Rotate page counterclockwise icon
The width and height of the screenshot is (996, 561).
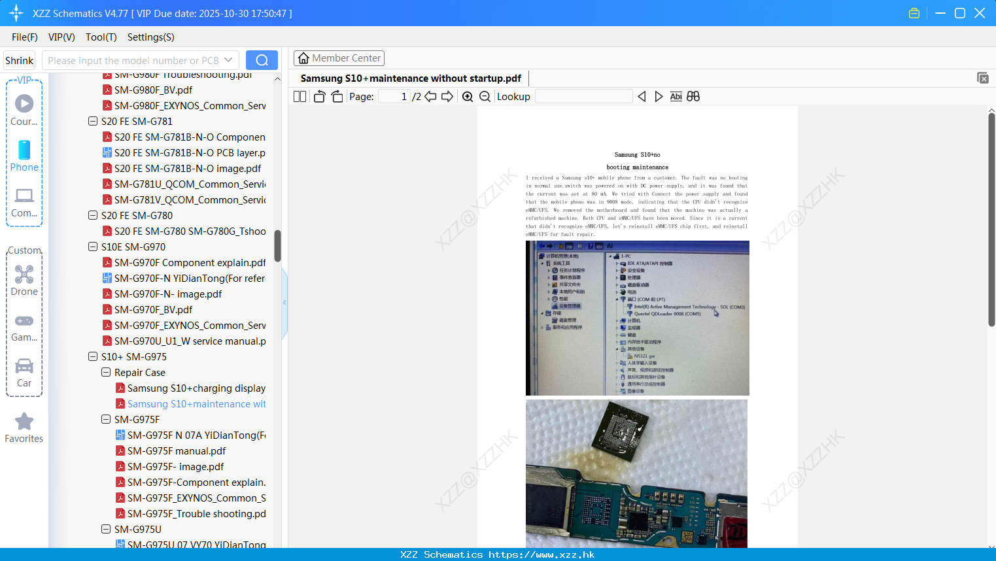pos(319,96)
